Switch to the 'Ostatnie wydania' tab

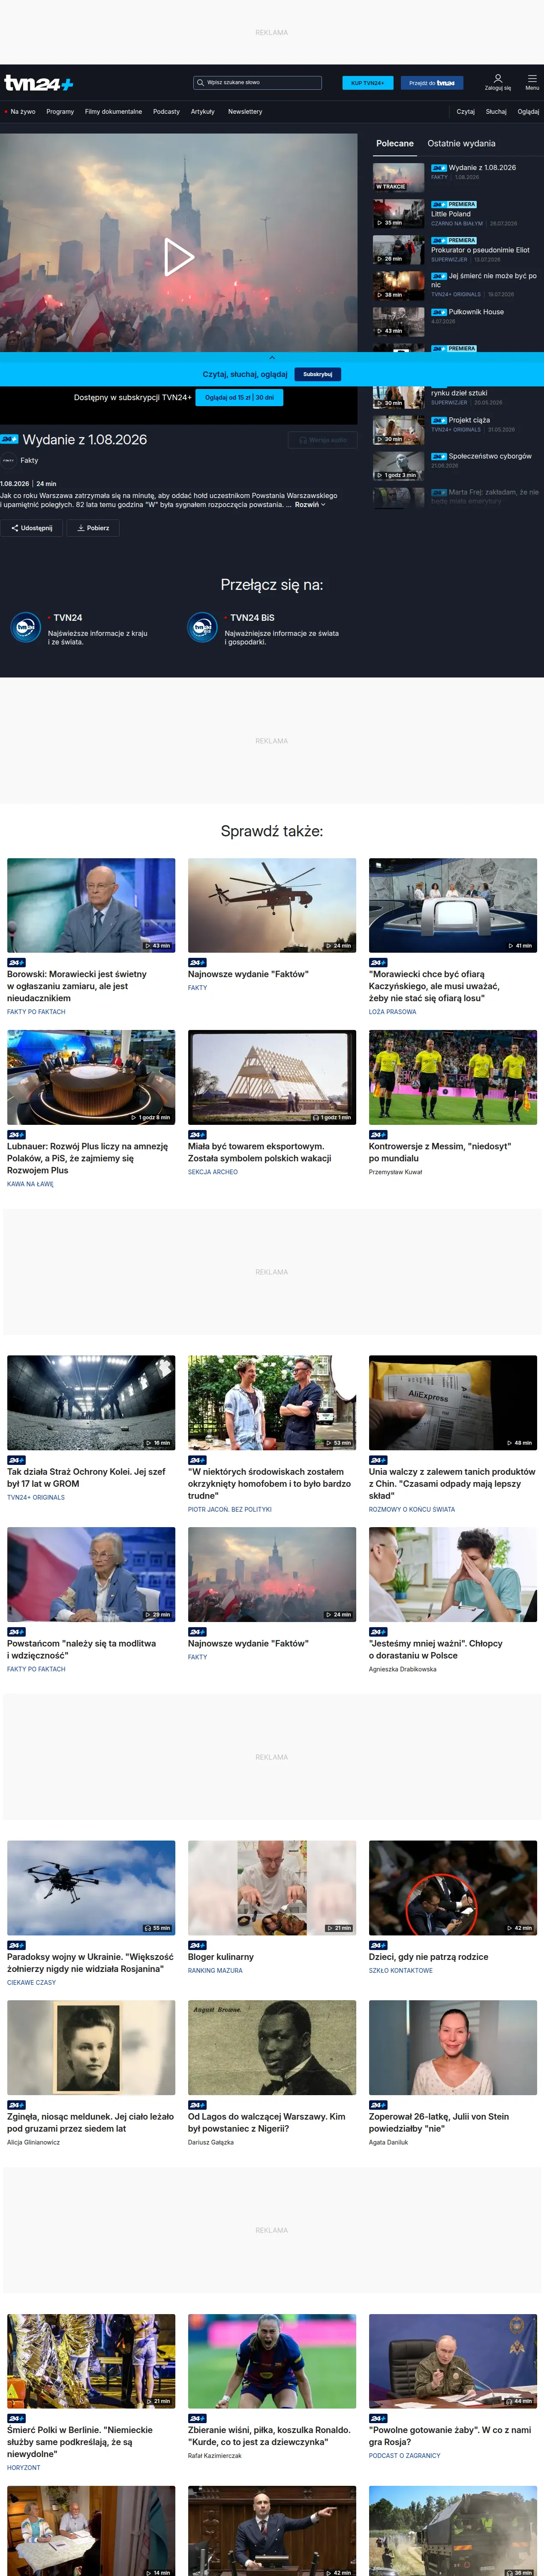(461, 143)
